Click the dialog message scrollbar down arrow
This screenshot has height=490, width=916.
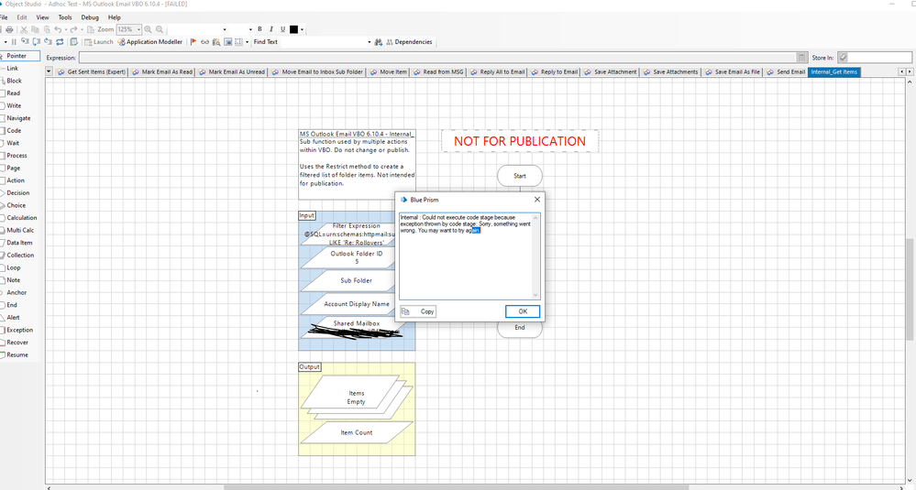coord(535,295)
